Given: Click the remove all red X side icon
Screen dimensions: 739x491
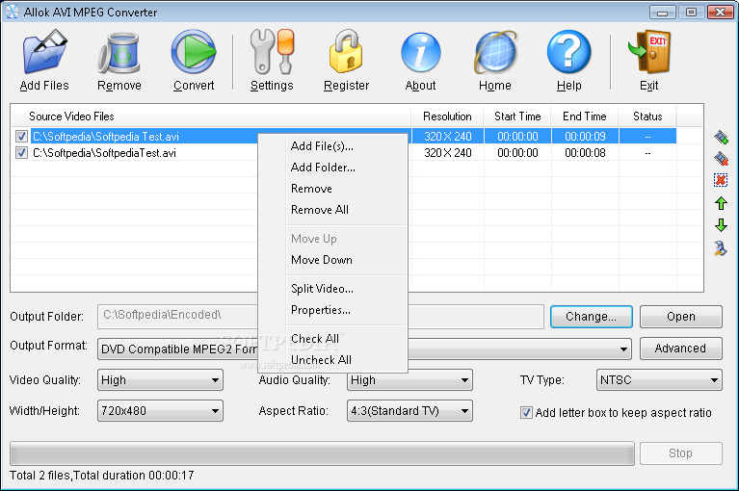Looking at the screenshot, I should tap(721, 180).
